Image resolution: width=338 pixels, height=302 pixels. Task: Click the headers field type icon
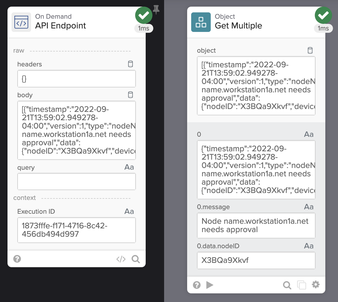click(x=130, y=64)
